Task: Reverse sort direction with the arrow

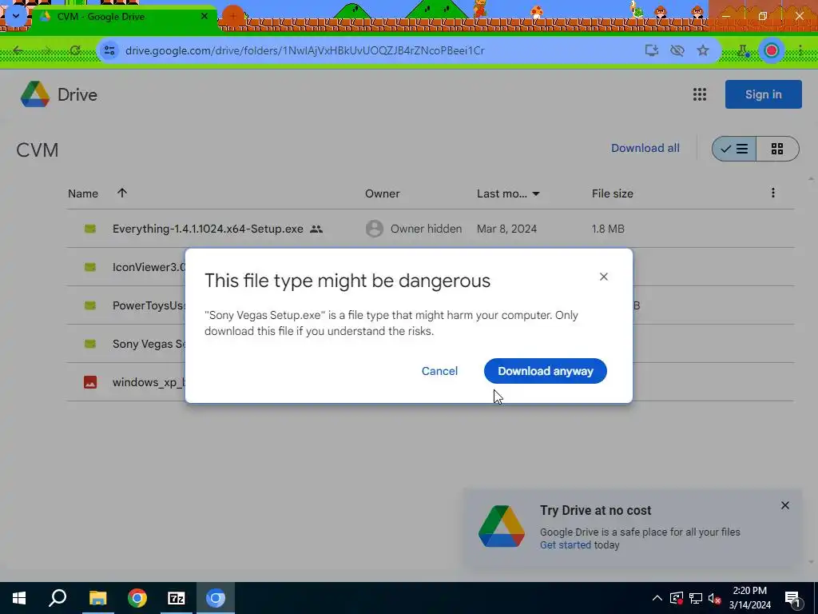Action: pos(122,193)
